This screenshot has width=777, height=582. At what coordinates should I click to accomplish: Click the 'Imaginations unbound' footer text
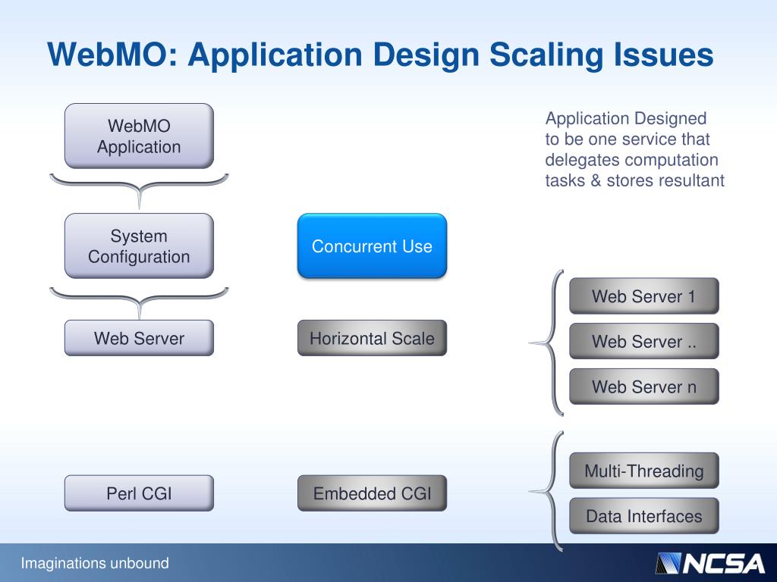pos(95,563)
